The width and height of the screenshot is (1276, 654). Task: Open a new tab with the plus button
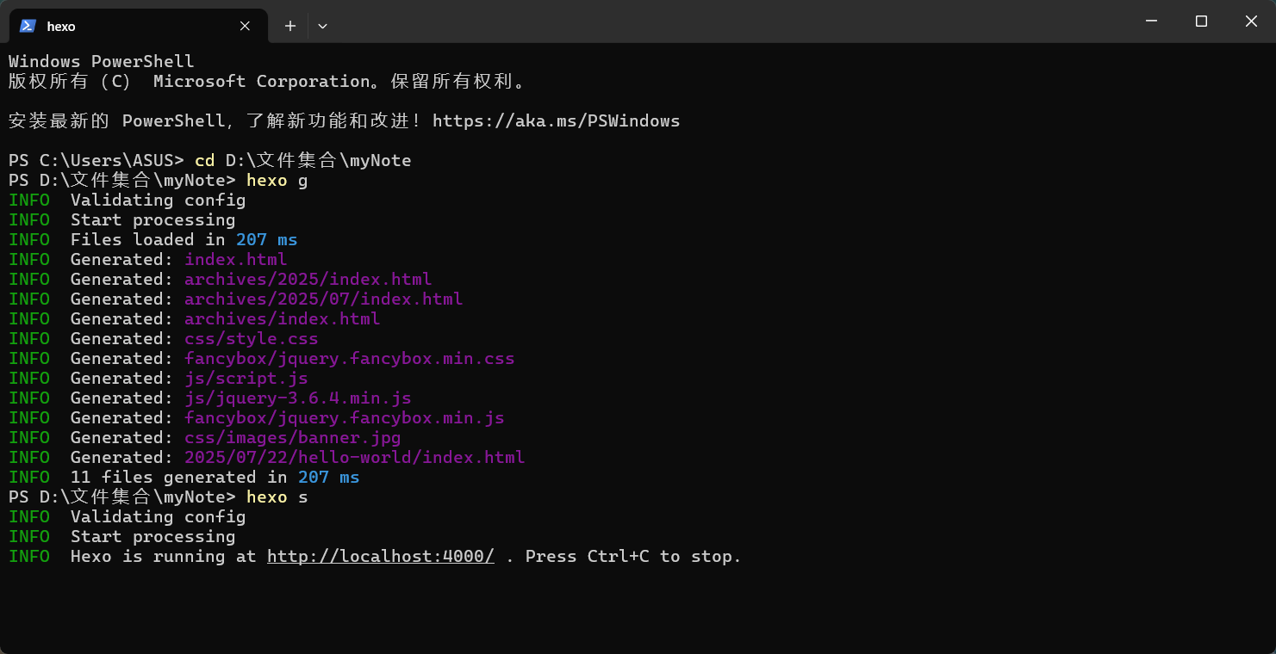coord(290,26)
